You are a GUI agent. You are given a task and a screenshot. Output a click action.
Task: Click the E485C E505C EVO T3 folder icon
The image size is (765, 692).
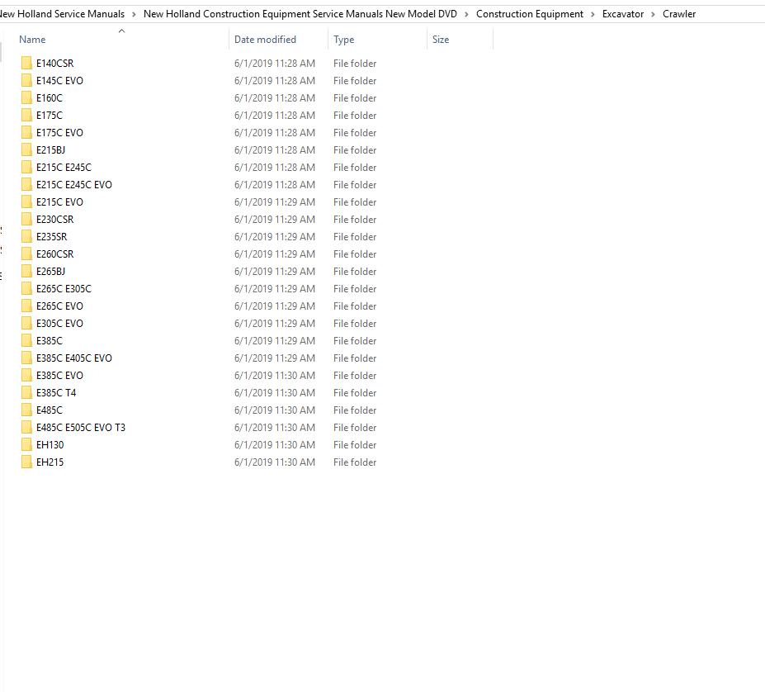pos(27,427)
